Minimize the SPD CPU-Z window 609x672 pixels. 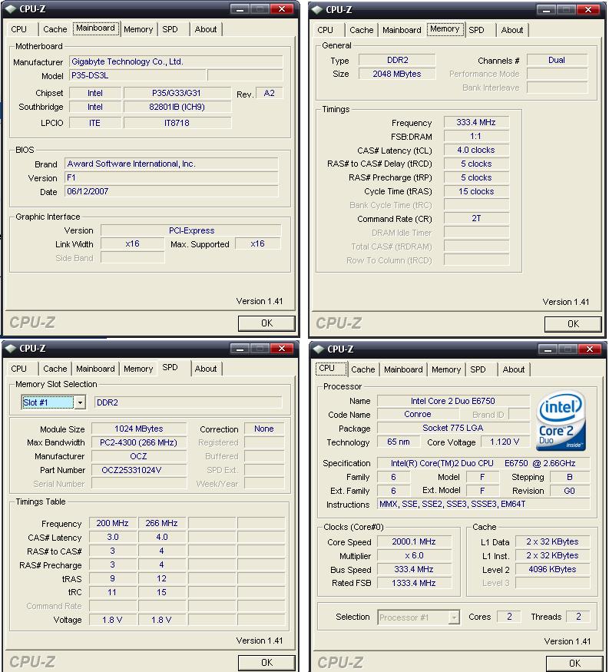240,349
